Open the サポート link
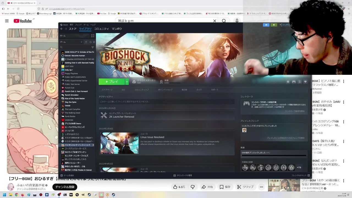 click(215, 90)
